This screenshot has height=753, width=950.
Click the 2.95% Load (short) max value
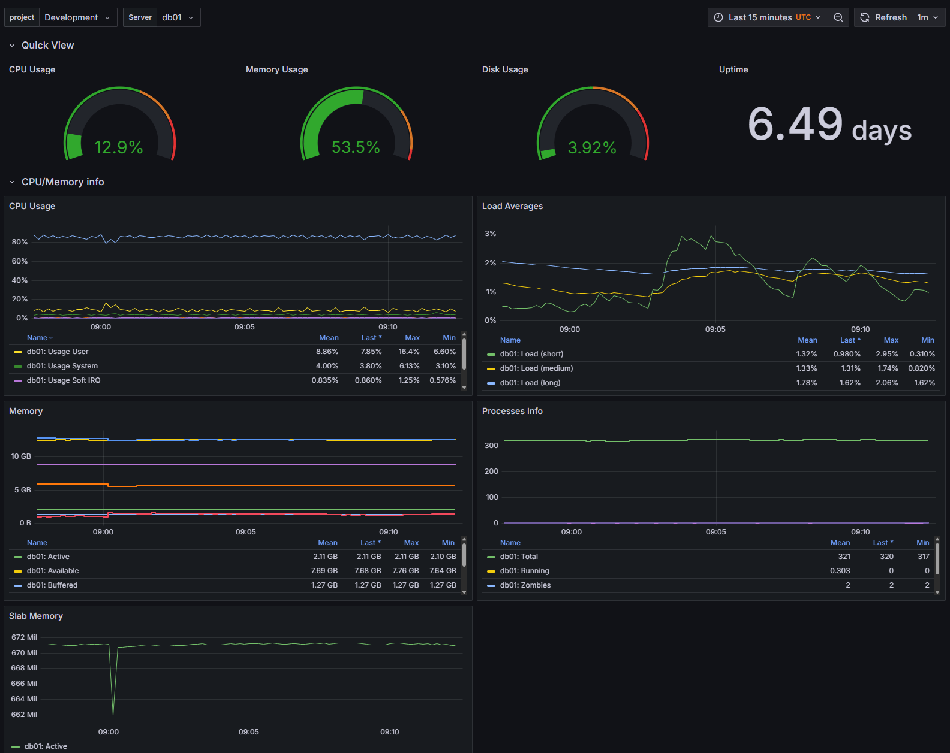click(887, 354)
